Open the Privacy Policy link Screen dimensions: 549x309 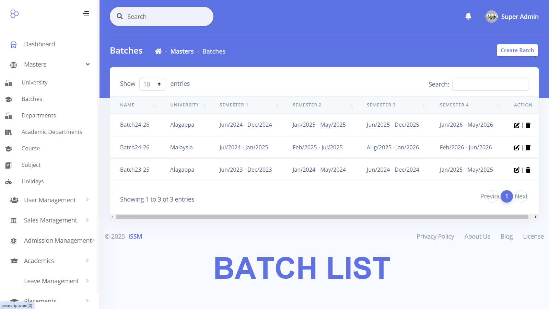coord(435,237)
